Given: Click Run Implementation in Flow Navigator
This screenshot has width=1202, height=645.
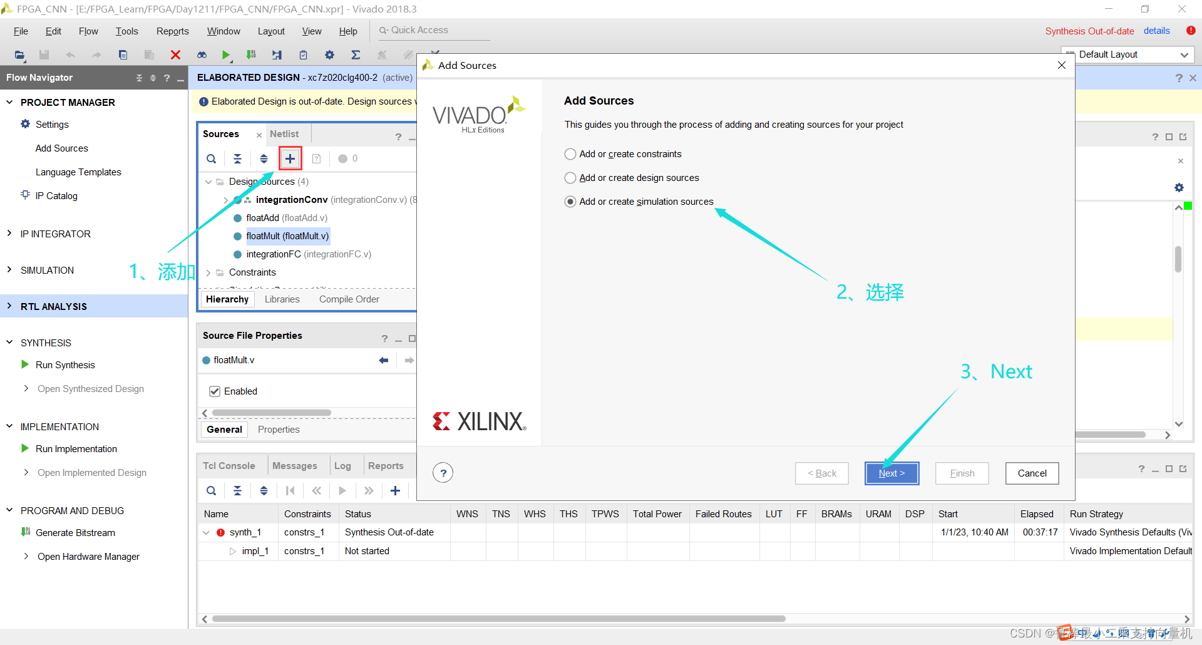Looking at the screenshot, I should [76, 449].
